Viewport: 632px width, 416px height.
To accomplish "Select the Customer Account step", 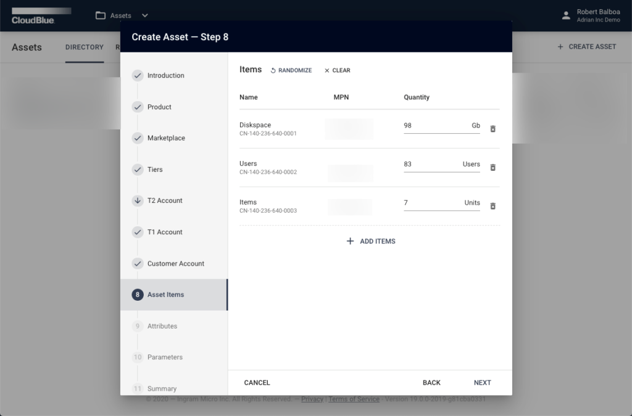I will pyautogui.click(x=176, y=264).
